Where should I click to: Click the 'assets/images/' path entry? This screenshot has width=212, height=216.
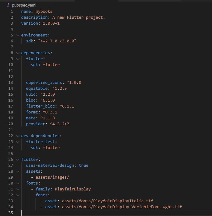click(52, 177)
